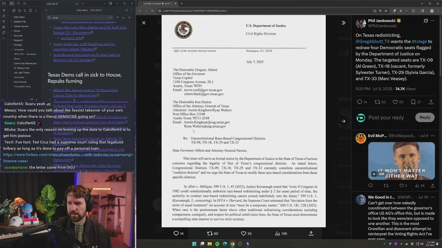This screenshot has width=442, height=248.
Task: Open a new Chrome tab
Action: click(182, 3)
